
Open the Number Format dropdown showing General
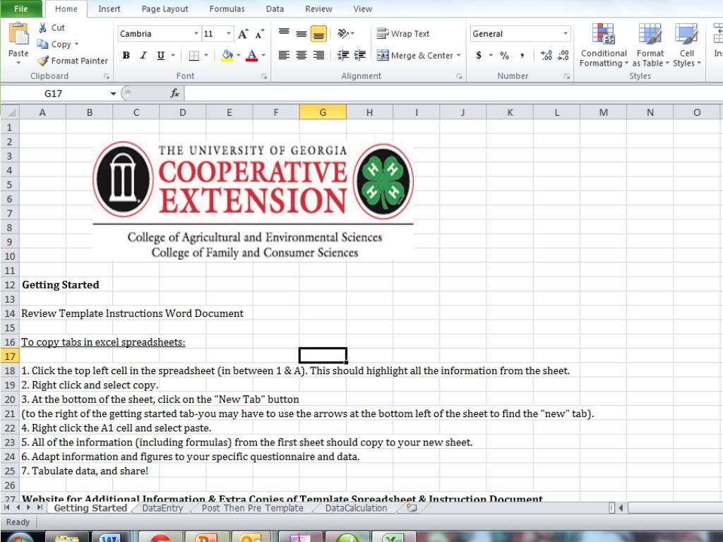[566, 34]
